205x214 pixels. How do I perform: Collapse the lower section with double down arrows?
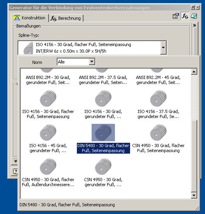pos(16,161)
